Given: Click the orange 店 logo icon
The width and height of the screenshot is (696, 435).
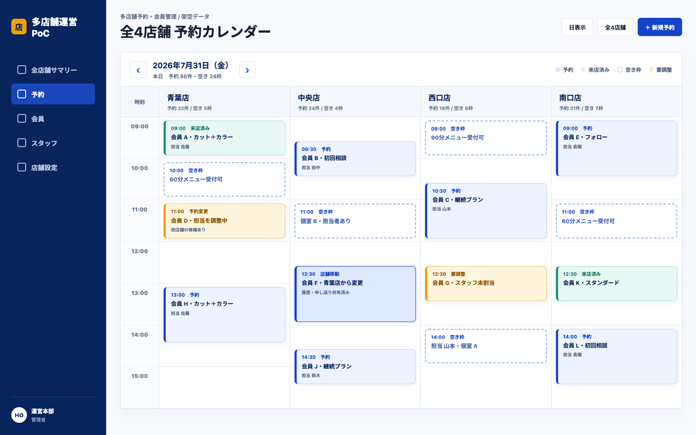Looking at the screenshot, I should click(x=19, y=27).
